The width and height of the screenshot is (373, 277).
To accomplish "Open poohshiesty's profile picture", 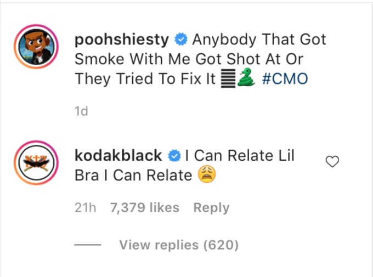I will click(36, 47).
